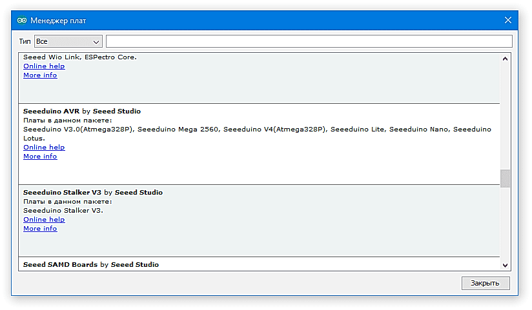Open Online help for Seeeduino Stalker V3
Image resolution: width=532 pixels, height=310 pixels.
pos(44,220)
